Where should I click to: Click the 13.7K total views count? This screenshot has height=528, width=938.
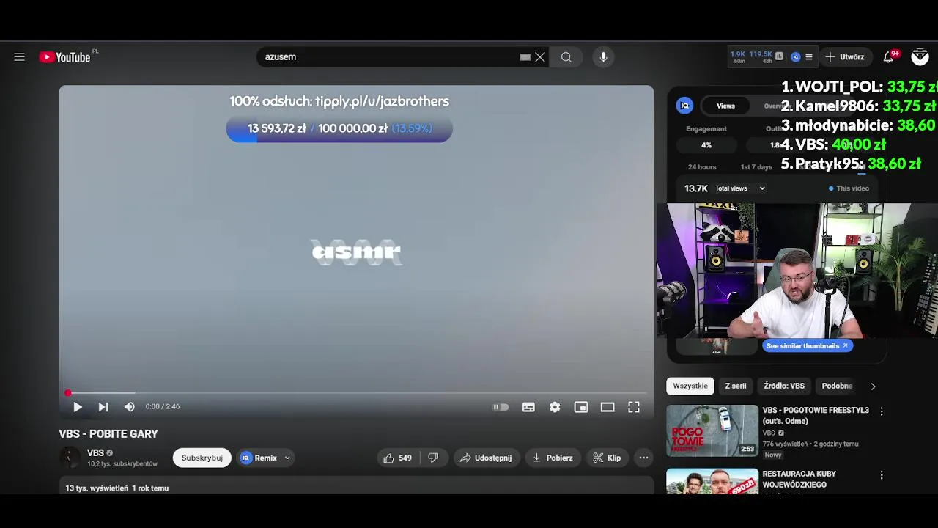tap(696, 188)
